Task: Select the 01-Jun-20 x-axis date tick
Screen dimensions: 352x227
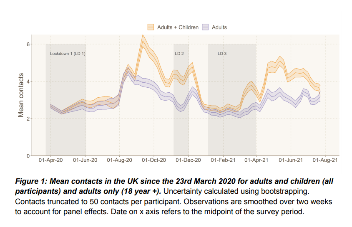Action: pyautogui.click(x=85, y=160)
